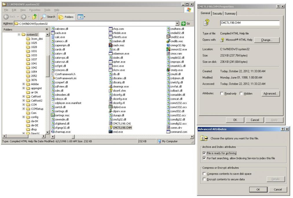This screenshot has height=198, width=293.
Task: Select the ciadv.msc file icon
Action: click(110, 45)
